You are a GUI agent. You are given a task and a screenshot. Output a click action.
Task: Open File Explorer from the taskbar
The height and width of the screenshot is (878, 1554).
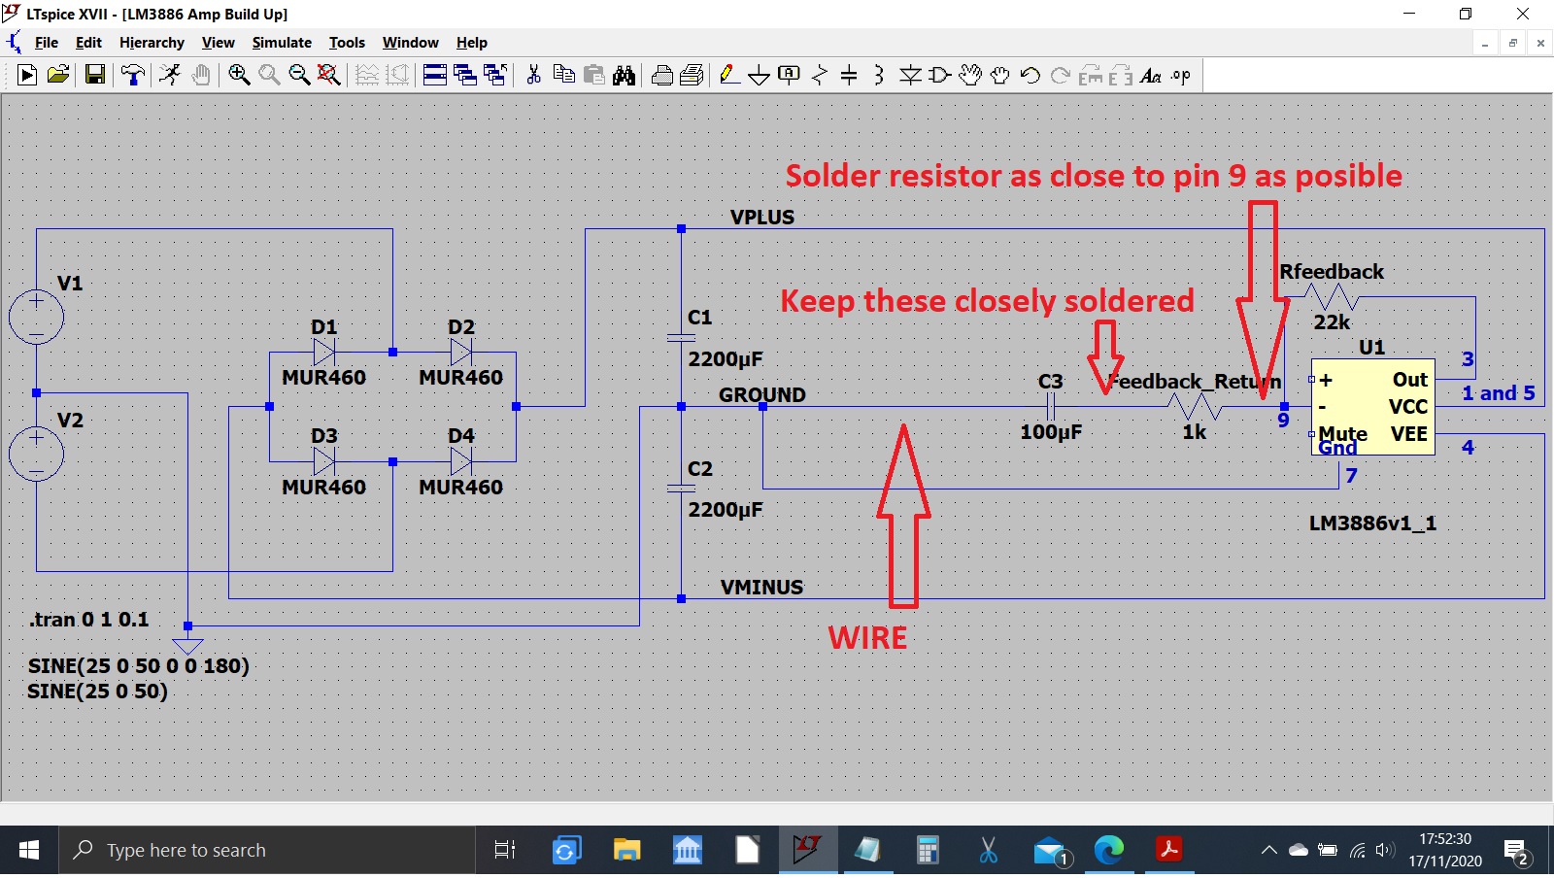(627, 851)
